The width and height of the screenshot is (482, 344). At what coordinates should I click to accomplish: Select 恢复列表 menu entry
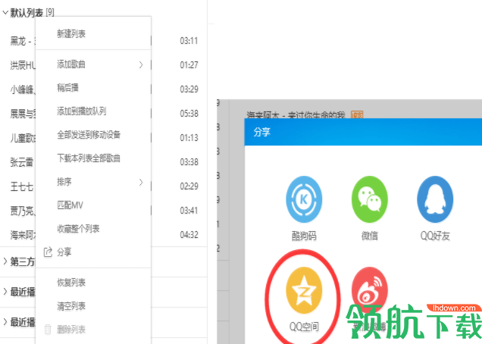pyautogui.click(x=71, y=283)
